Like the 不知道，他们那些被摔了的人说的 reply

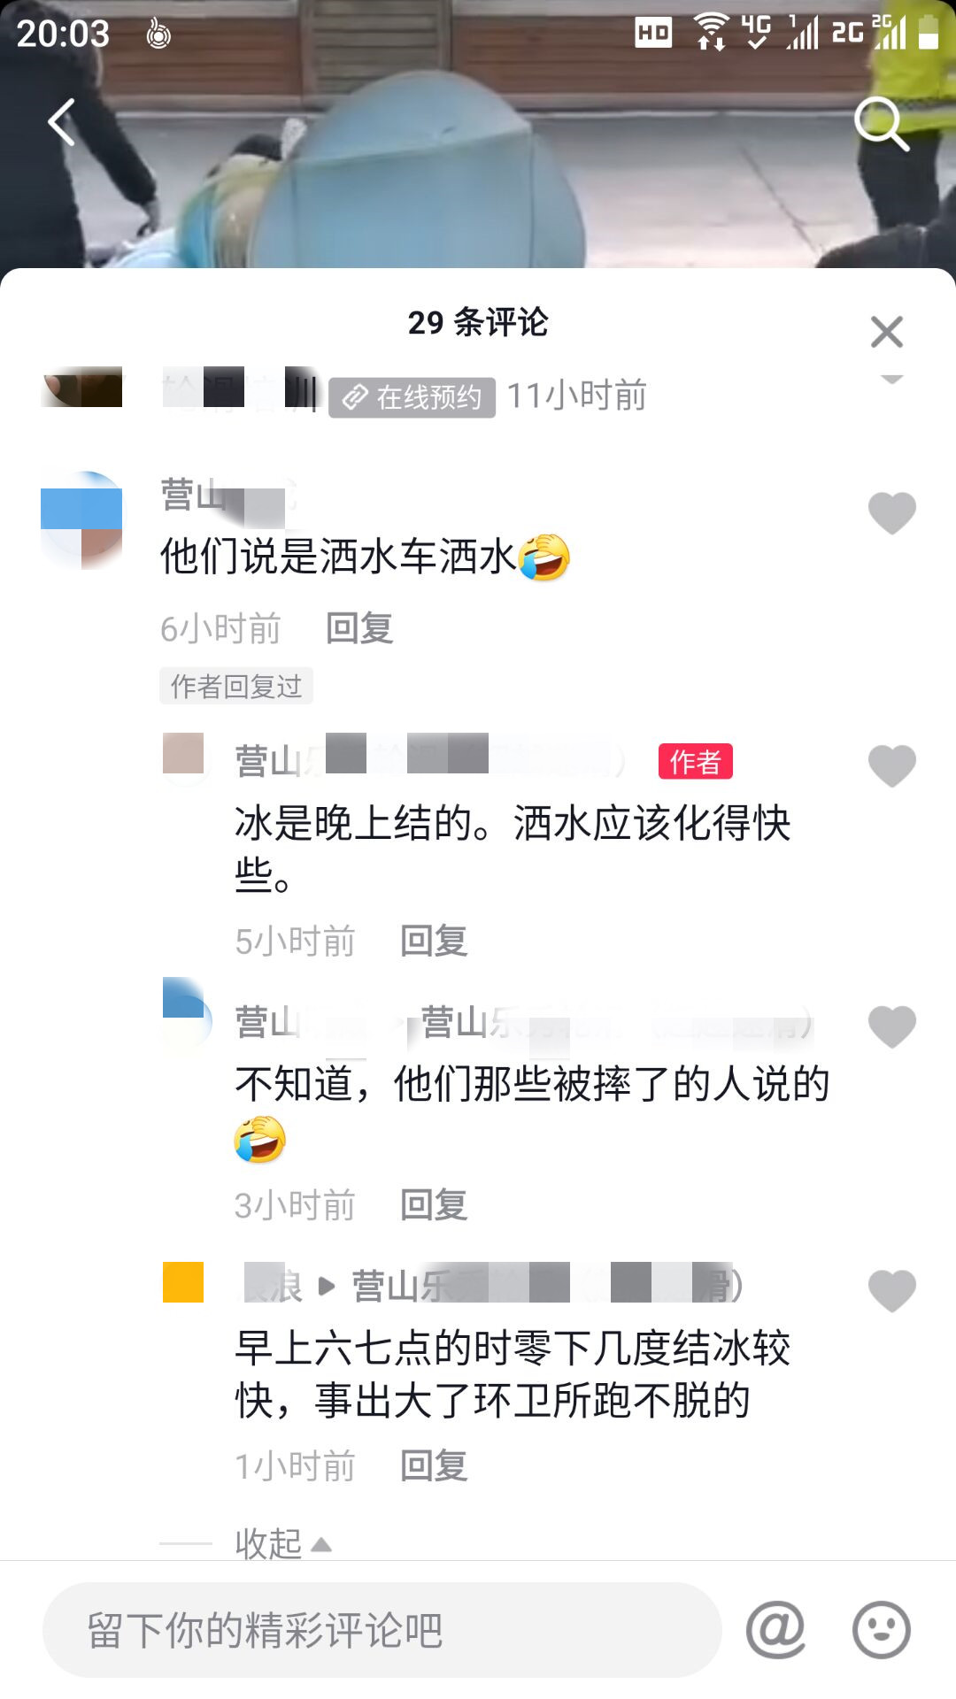[892, 1026]
